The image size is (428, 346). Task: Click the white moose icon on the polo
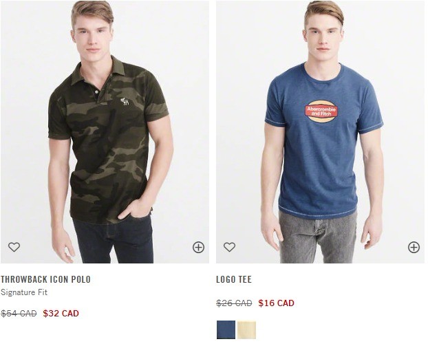point(125,101)
